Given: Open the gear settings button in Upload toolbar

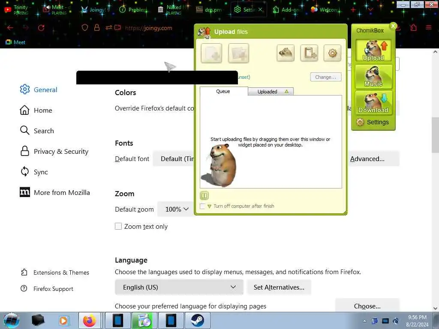Looking at the screenshot, I should (332, 53).
